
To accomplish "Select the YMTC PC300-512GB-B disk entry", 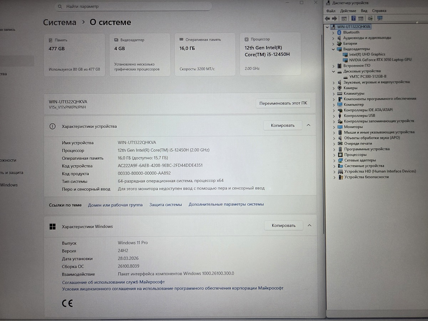I will click(368, 77).
